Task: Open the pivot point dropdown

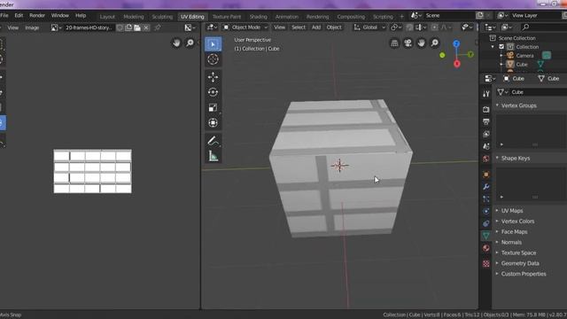Action: [x=396, y=27]
